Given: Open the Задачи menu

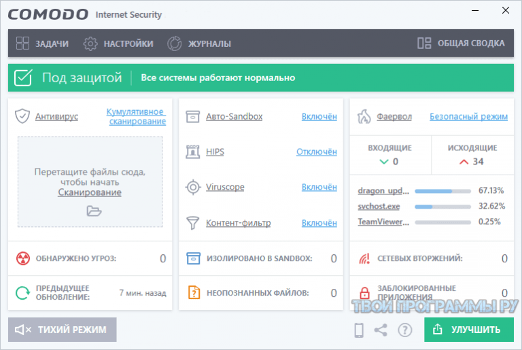Looking at the screenshot, I should [42, 43].
